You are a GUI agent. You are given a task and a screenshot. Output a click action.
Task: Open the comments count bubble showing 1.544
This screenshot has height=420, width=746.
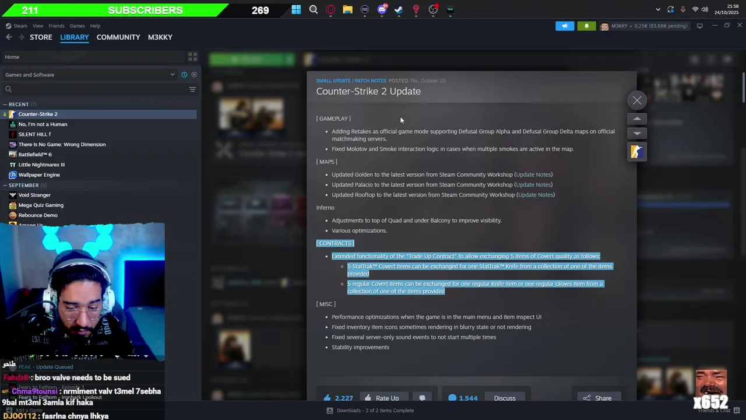click(x=463, y=398)
